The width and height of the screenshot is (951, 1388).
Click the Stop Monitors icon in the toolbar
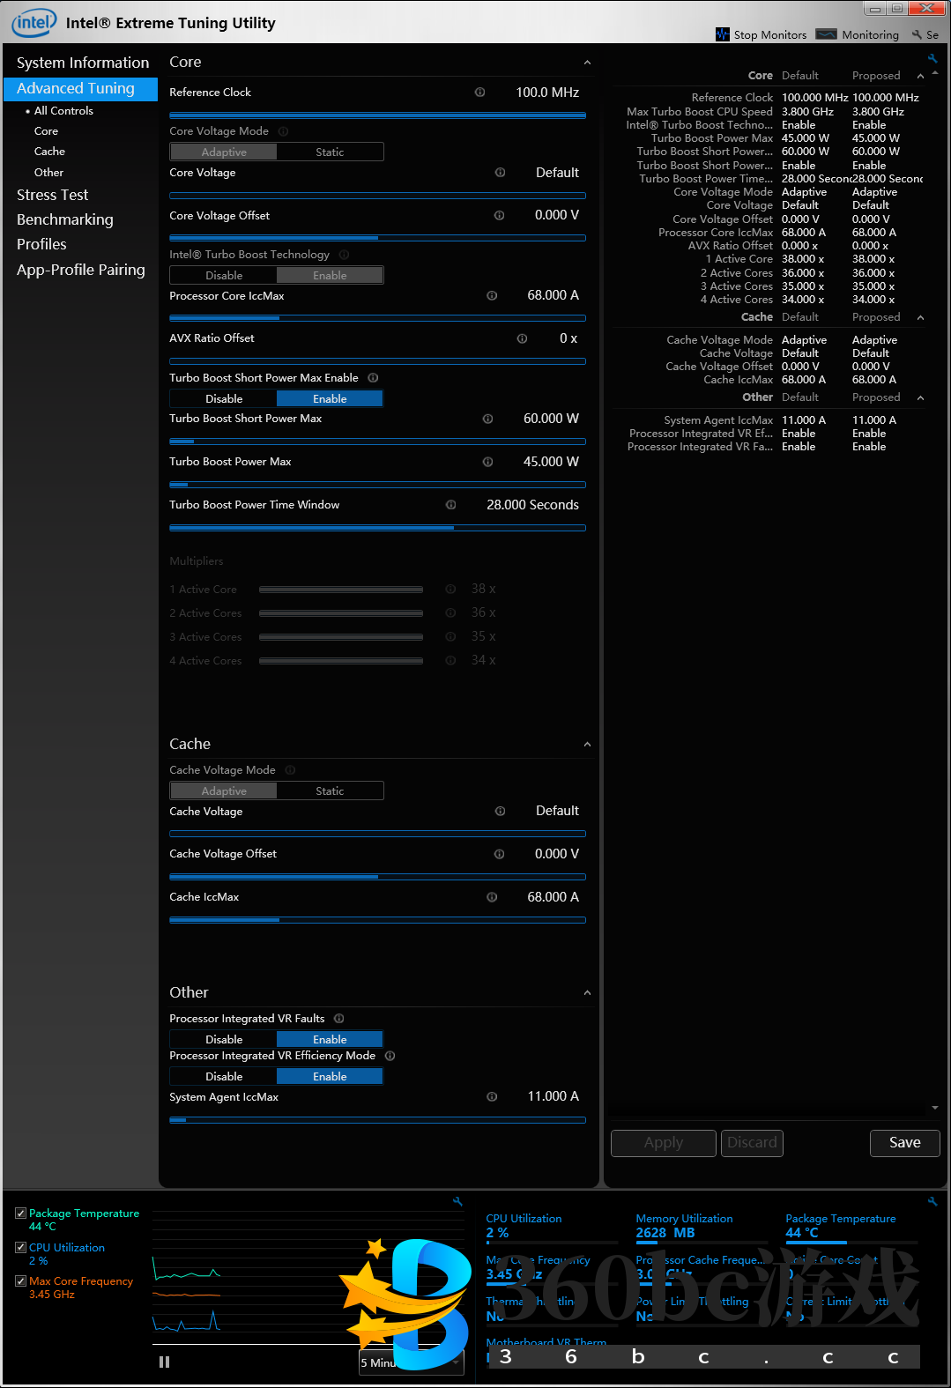(723, 34)
